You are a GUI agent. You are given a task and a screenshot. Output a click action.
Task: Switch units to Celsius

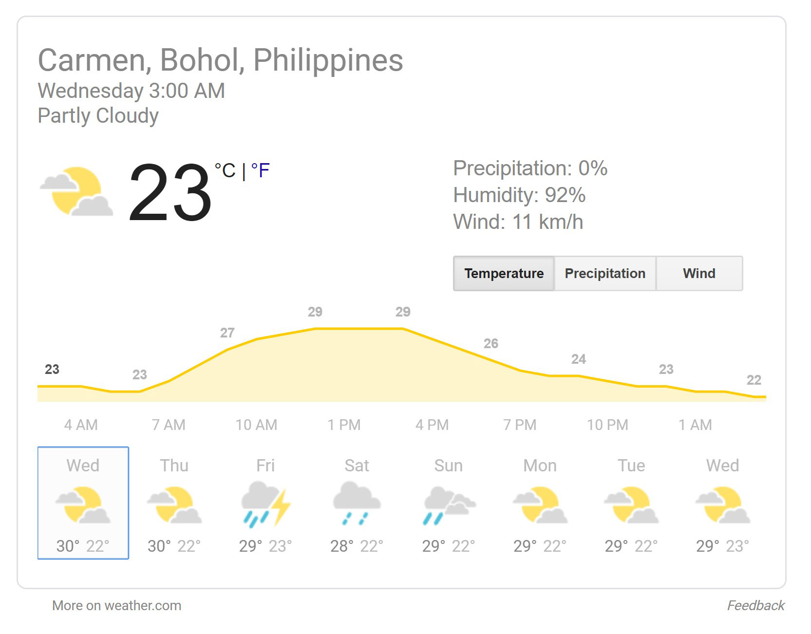click(226, 170)
